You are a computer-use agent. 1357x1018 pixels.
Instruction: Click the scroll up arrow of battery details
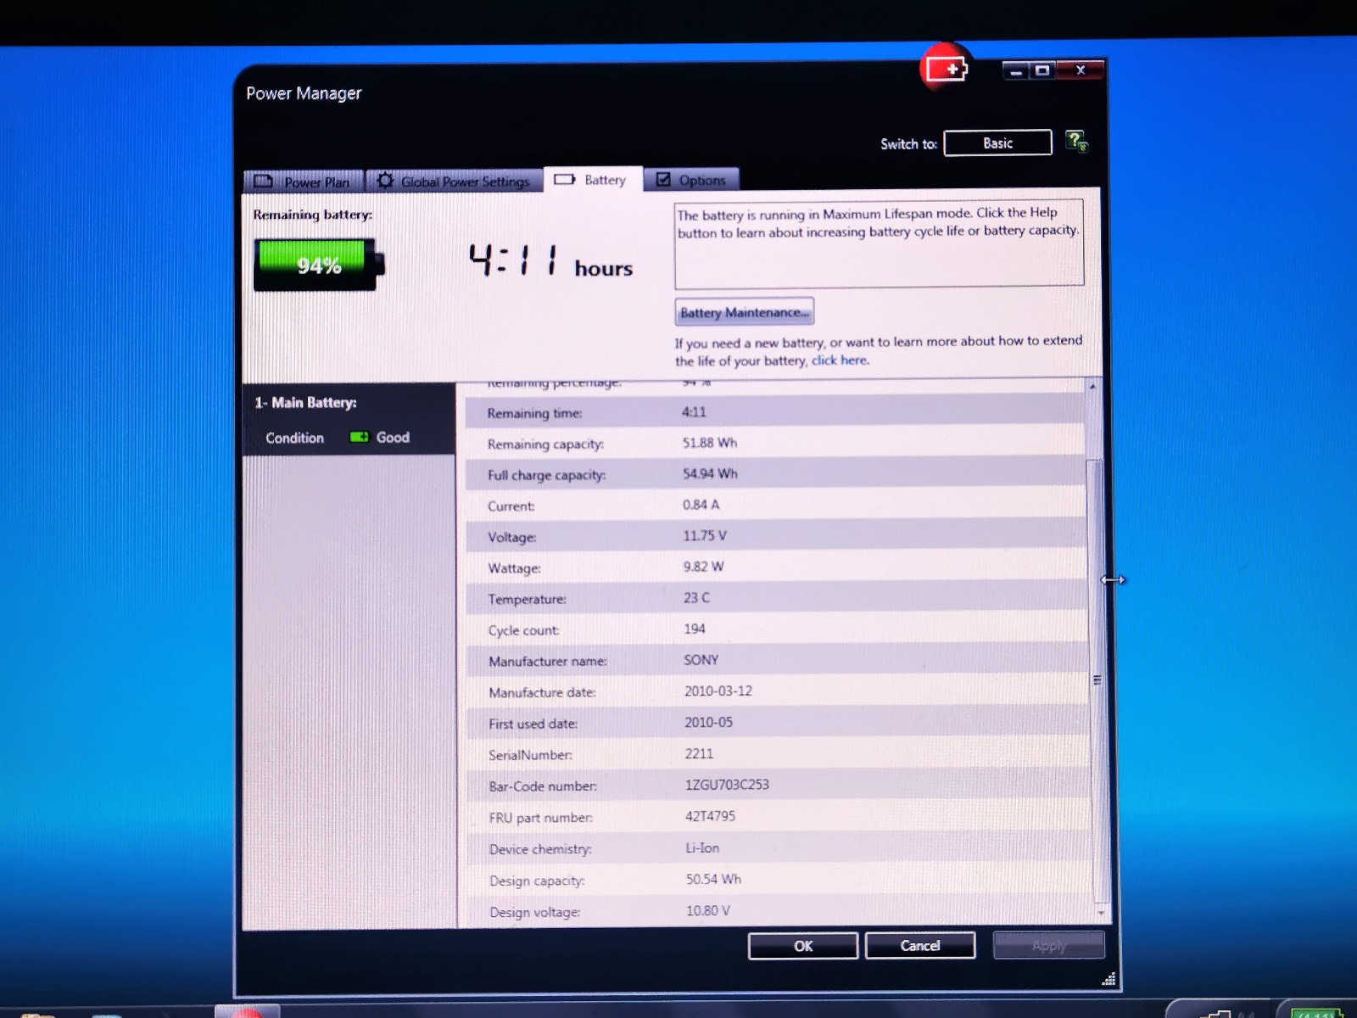pyautogui.click(x=1092, y=386)
